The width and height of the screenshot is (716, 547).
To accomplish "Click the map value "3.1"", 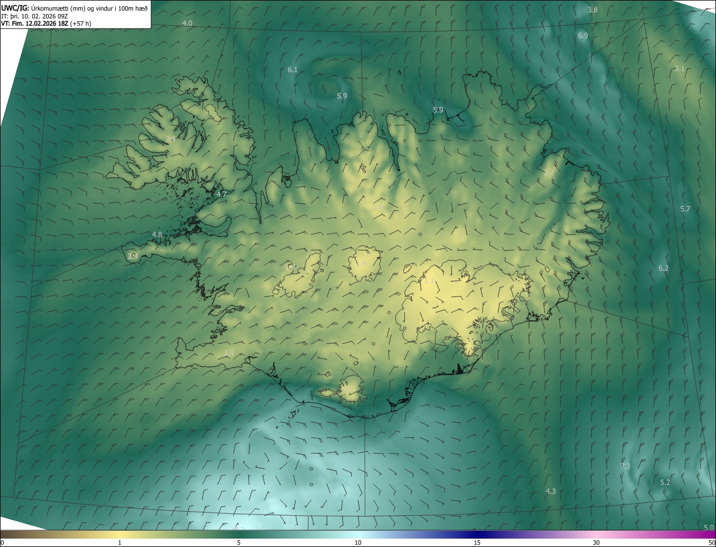I will 680,68.
